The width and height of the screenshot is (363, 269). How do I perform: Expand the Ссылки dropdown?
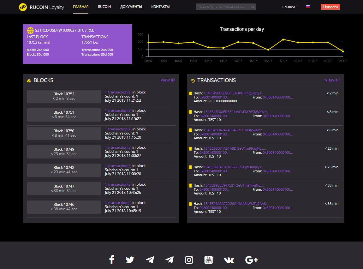tap(290, 7)
